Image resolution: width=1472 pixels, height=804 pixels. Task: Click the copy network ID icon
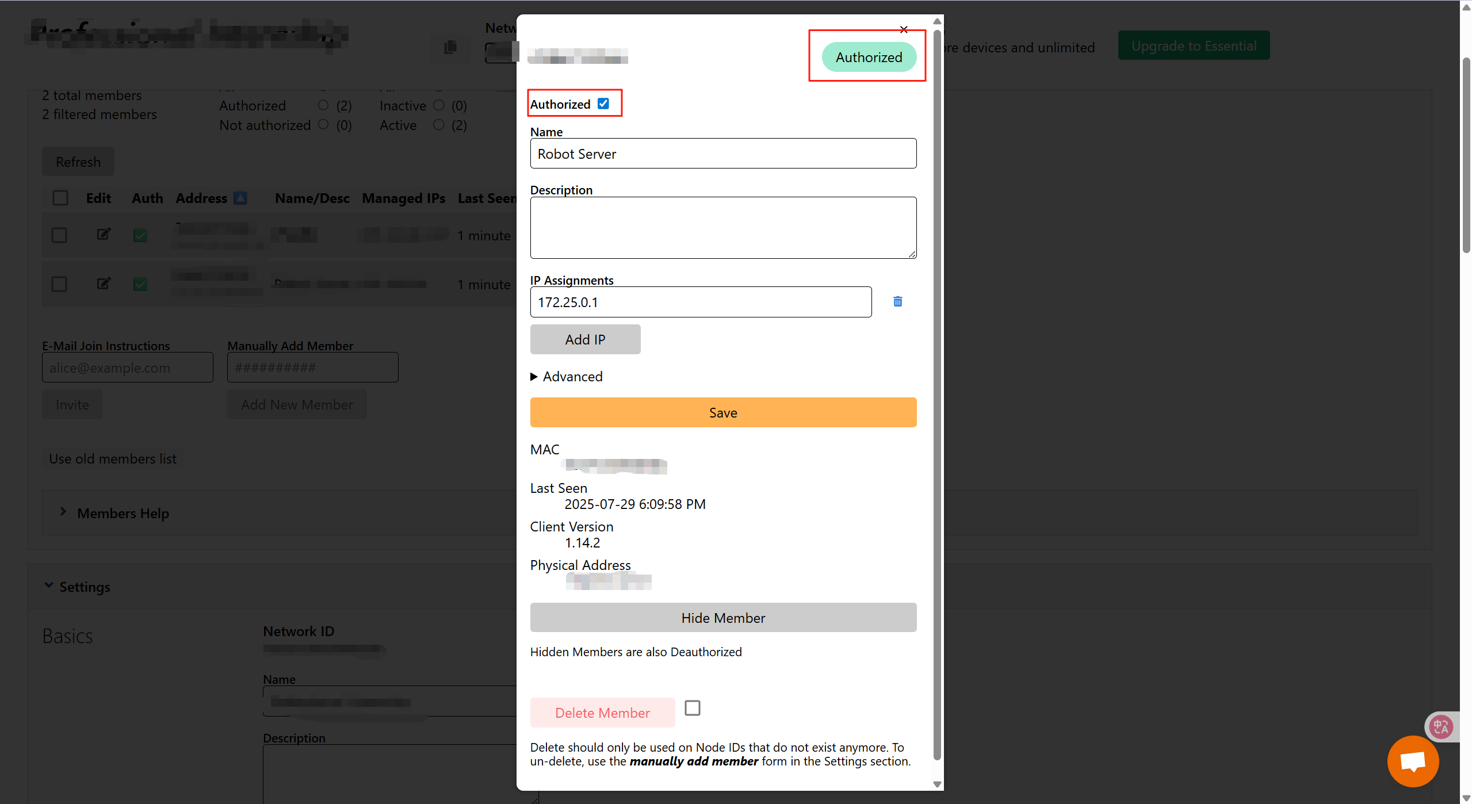(450, 47)
